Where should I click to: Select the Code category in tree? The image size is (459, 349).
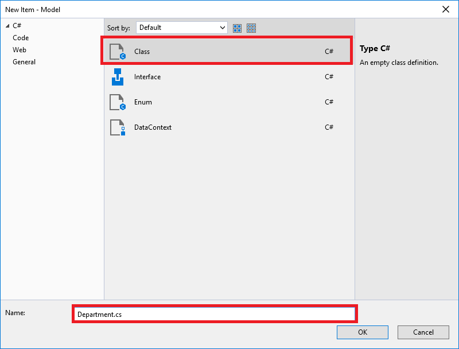point(21,38)
